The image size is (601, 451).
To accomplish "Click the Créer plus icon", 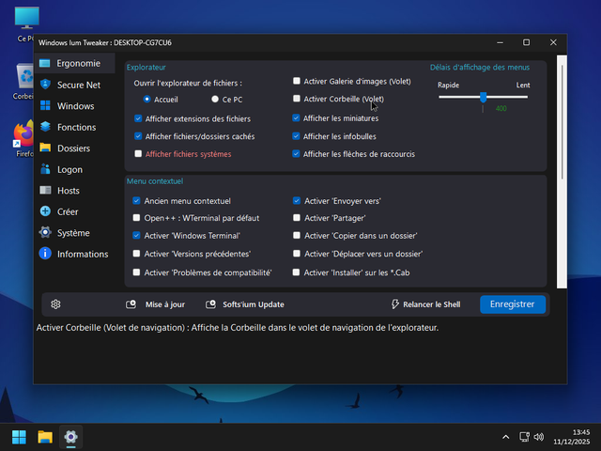I will [45, 211].
